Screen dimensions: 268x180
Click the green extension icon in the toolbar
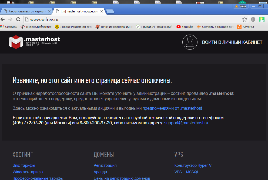262,19
